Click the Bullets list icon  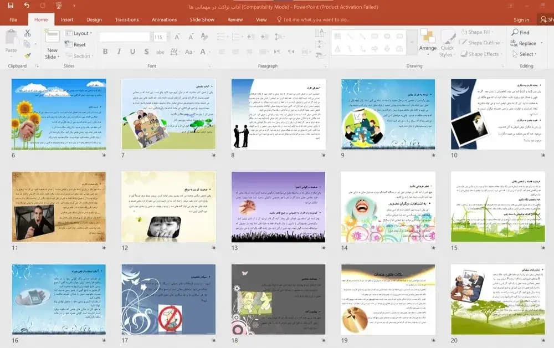pyautogui.click(x=222, y=37)
